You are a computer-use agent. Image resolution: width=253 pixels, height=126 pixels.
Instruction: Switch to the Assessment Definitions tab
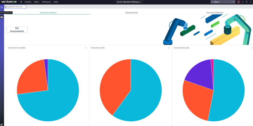pyautogui.click(x=215, y=13)
